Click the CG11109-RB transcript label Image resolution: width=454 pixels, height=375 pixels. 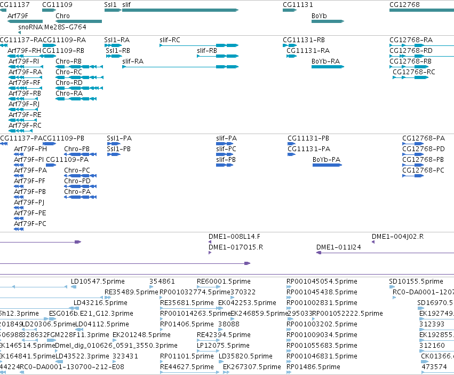(x=63, y=51)
